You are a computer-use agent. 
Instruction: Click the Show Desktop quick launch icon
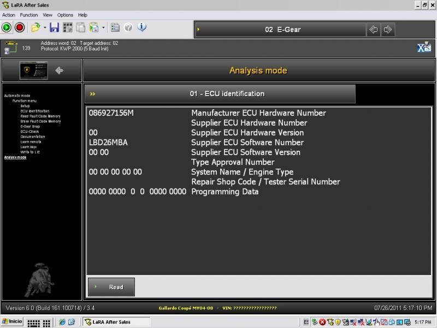(x=72, y=322)
